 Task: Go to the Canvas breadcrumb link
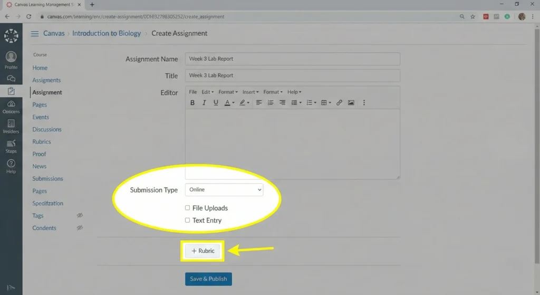(x=54, y=33)
